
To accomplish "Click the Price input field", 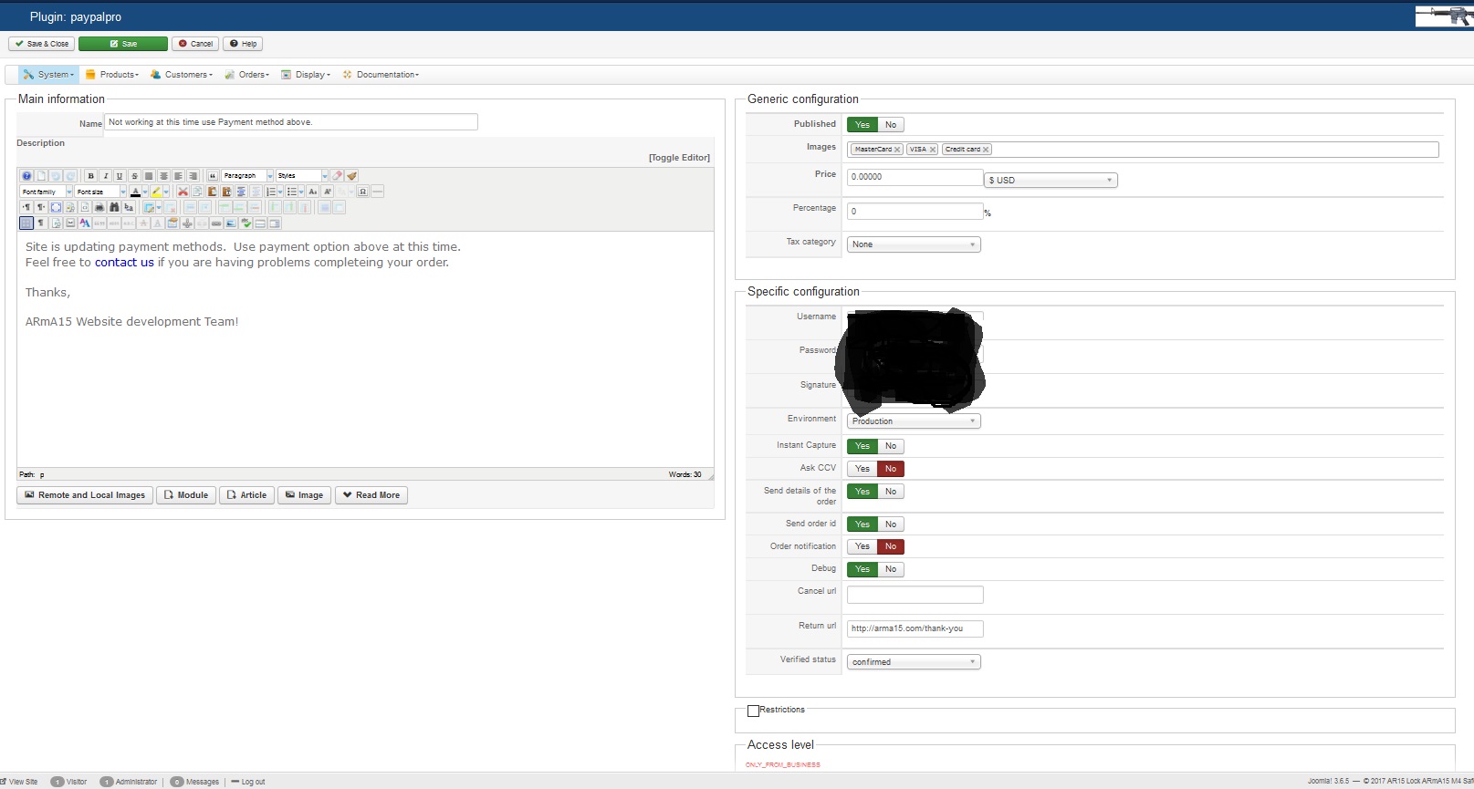I will pos(915,177).
